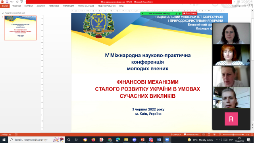Select slide 1 thumbnail in the panel

pos(20,28)
